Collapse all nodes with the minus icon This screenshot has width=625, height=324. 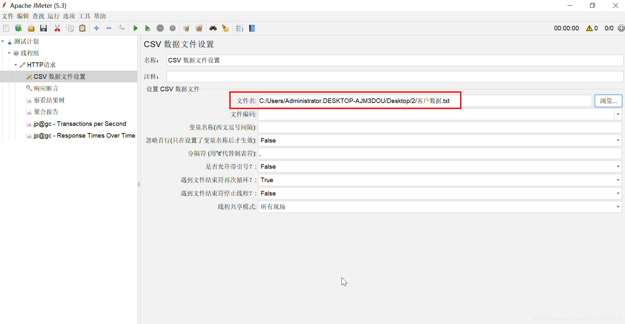click(x=109, y=28)
